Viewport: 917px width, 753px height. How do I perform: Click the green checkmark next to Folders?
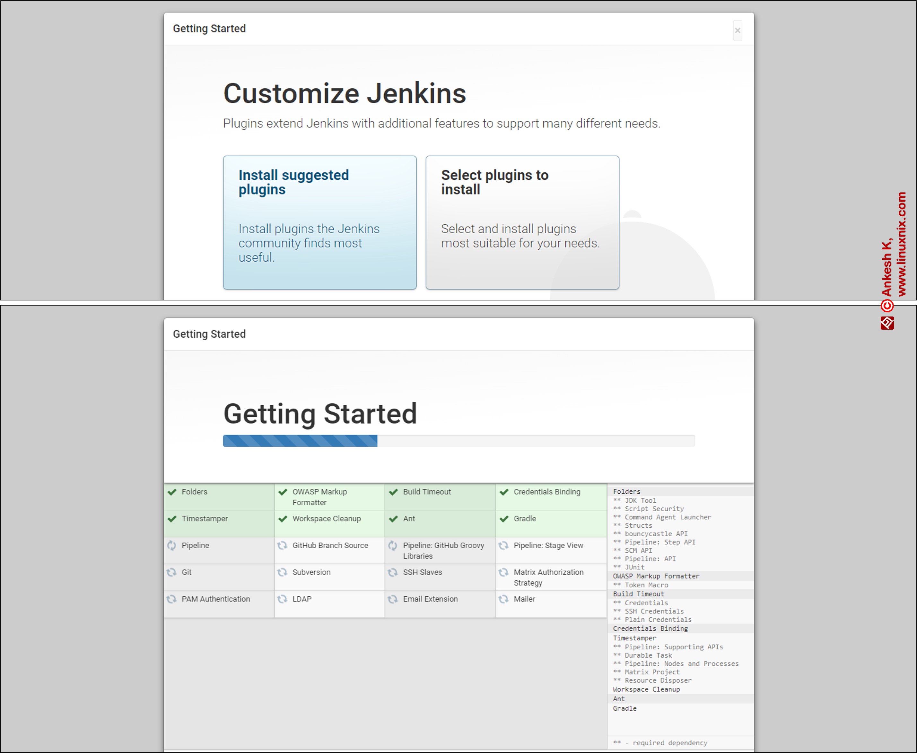click(x=172, y=492)
